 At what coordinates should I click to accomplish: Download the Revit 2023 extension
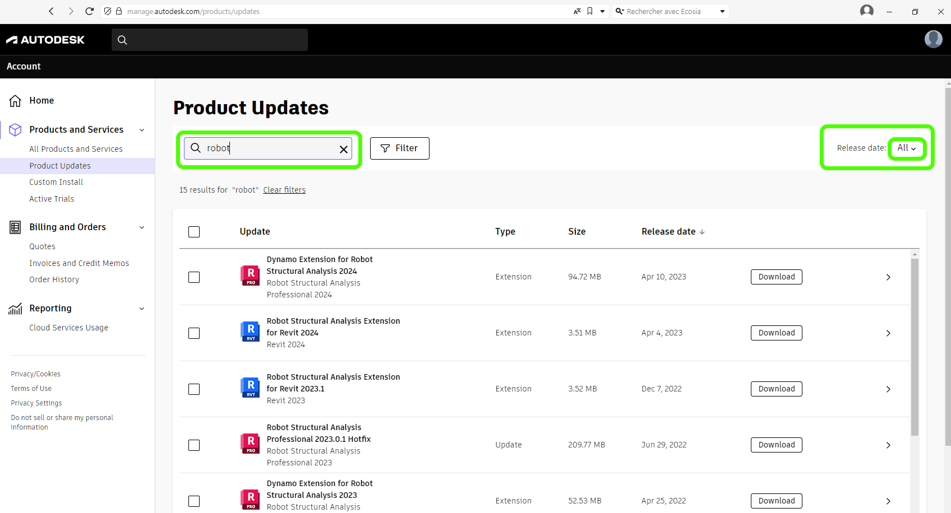tap(776, 388)
